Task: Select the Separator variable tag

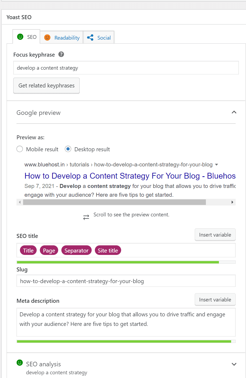Action: point(77,250)
